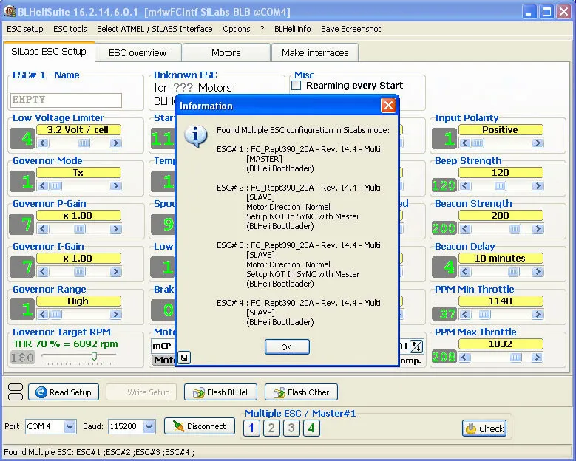
Task: Open the ESC tools menu
Action: click(x=70, y=29)
